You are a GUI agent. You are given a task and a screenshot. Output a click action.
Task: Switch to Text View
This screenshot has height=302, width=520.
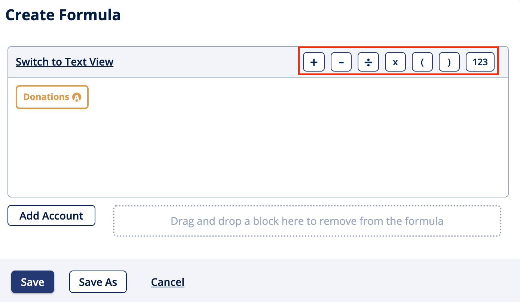(64, 62)
